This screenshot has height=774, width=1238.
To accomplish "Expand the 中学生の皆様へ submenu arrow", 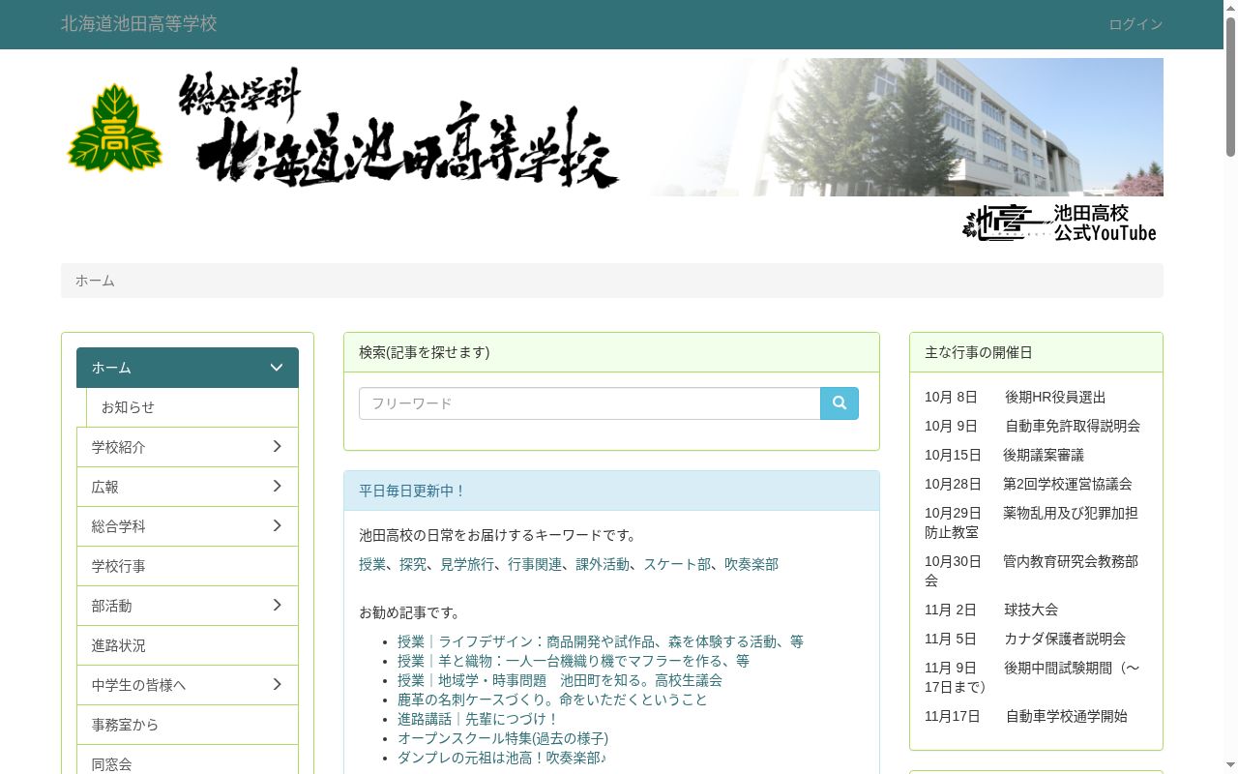I will [277, 684].
